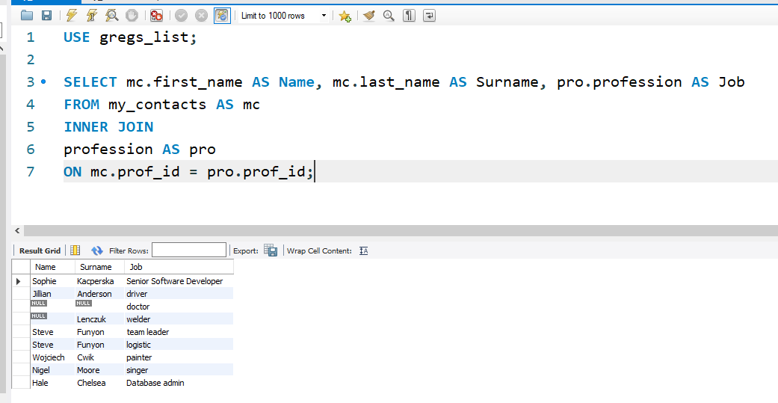Viewport: 778px width, 403px height.
Task: Select the Moore surname cell
Action: tap(99, 370)
